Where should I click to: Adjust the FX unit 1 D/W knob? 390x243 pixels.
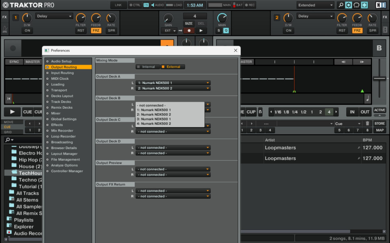click(x=27, y=18)
